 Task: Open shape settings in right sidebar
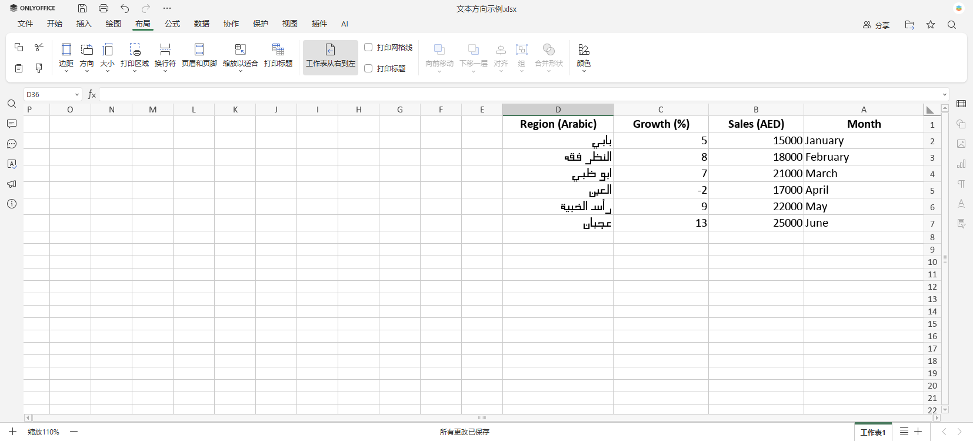[961, 124]
